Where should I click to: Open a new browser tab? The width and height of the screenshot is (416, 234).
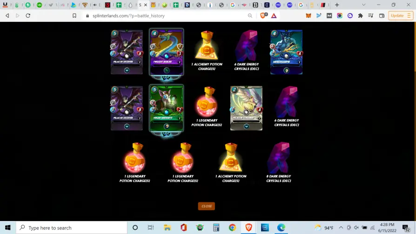point(337,5)
